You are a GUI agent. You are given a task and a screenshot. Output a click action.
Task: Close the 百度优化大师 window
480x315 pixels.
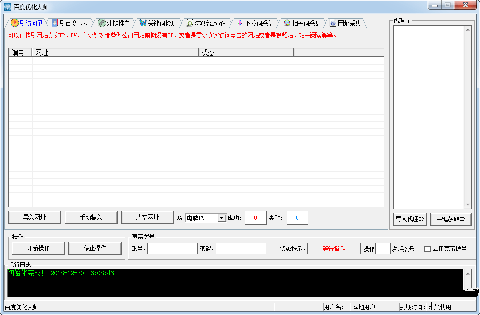tap(465, 5)
